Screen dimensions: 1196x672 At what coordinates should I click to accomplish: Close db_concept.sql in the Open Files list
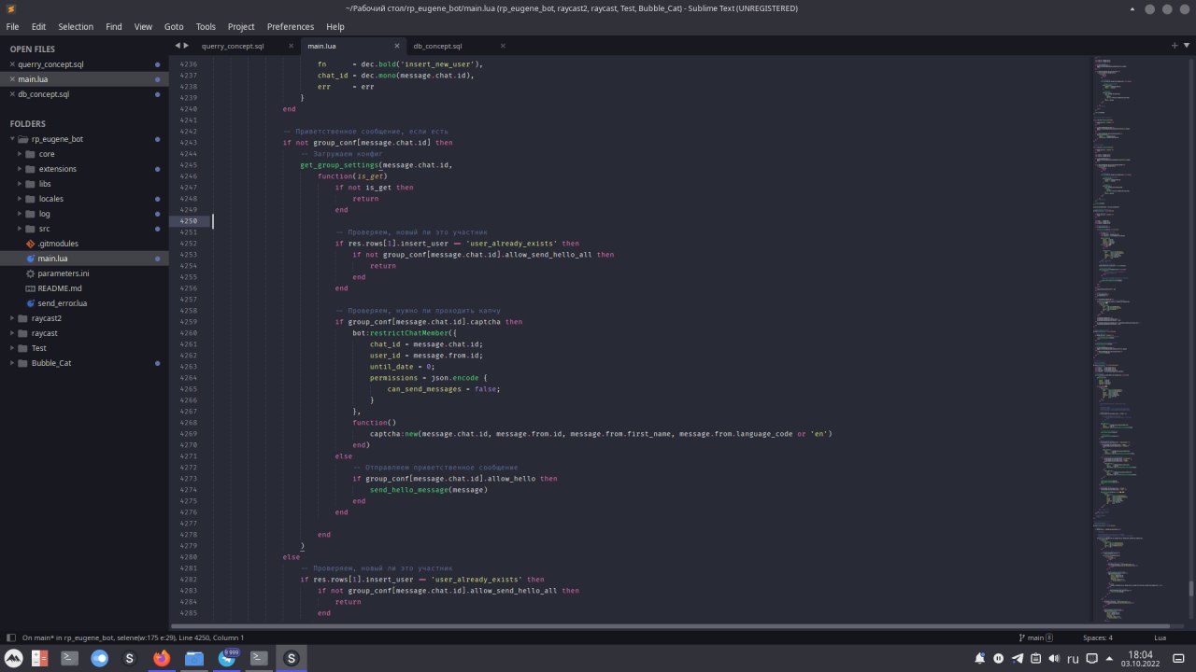(12, 94)
